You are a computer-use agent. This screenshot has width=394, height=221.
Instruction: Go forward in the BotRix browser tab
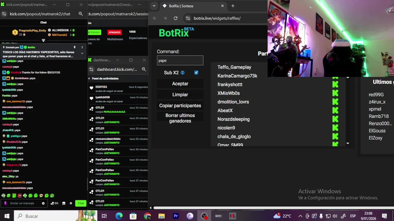(165, 18)
